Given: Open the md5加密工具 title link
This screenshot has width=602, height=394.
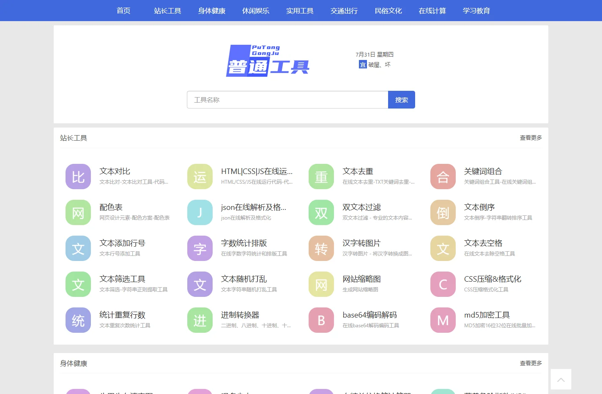Looking at the screenshot, I should point(487,315).
